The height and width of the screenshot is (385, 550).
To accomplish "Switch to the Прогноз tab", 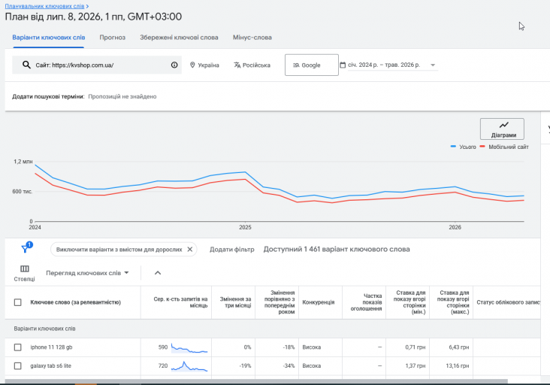I will (112, 38).
